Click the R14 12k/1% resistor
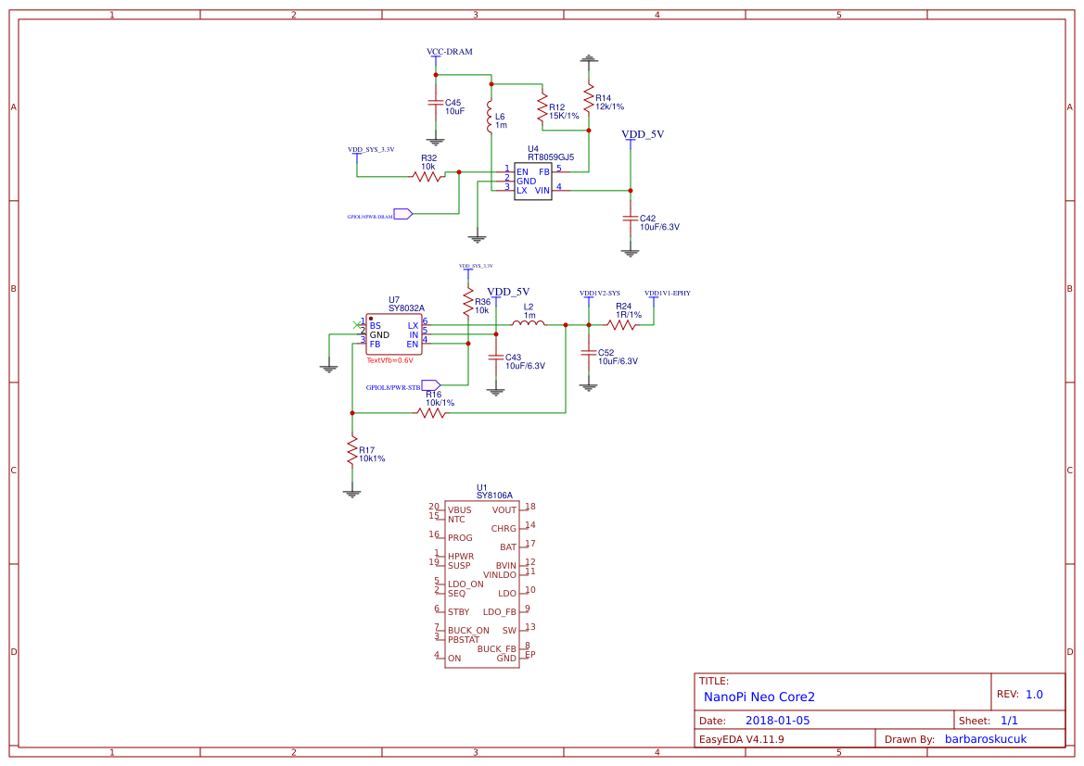The image size is (1084, 766). (x=588, y=96)
